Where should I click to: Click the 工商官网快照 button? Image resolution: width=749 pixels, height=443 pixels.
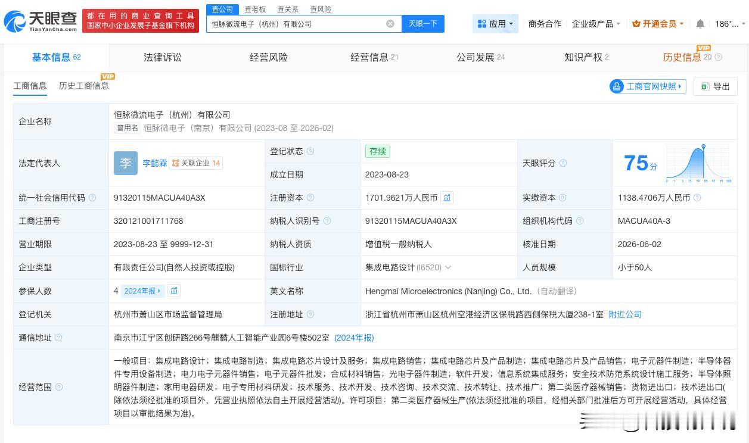[648, 86]
